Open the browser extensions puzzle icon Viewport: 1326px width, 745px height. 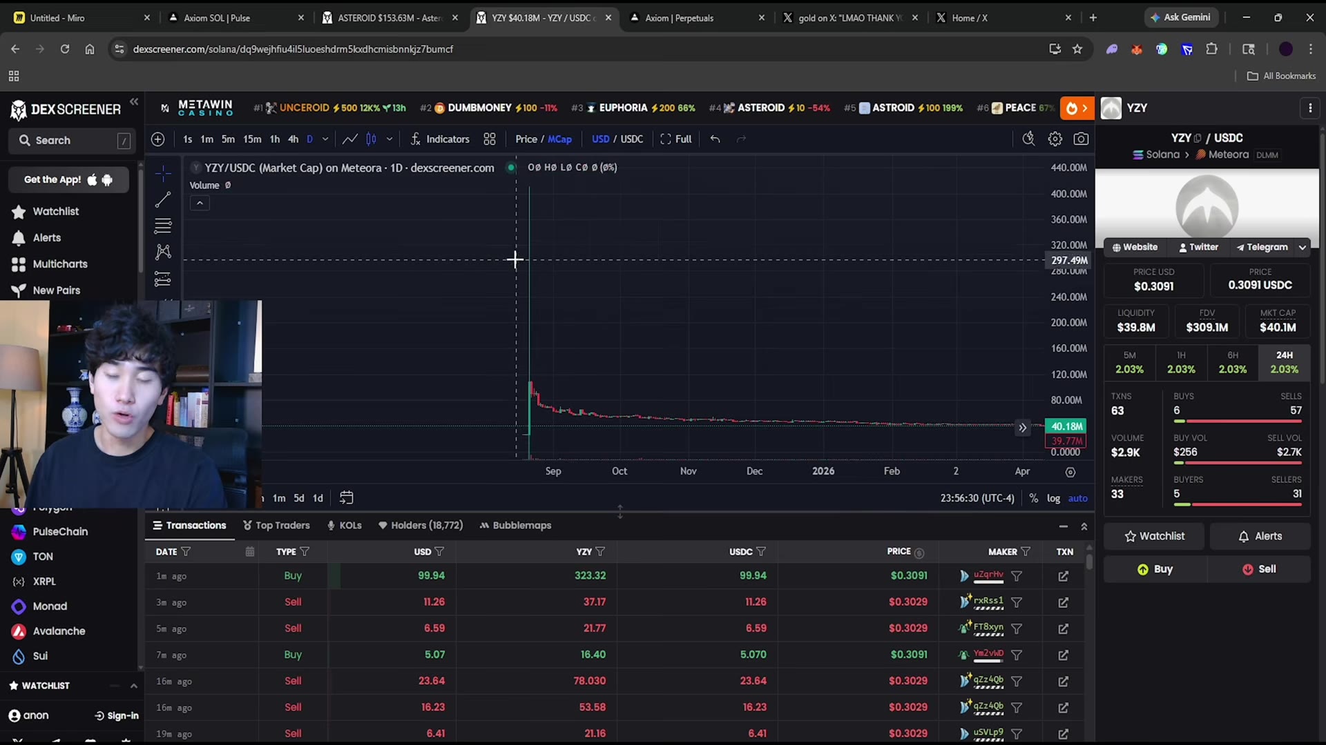tap(1212, 49)
